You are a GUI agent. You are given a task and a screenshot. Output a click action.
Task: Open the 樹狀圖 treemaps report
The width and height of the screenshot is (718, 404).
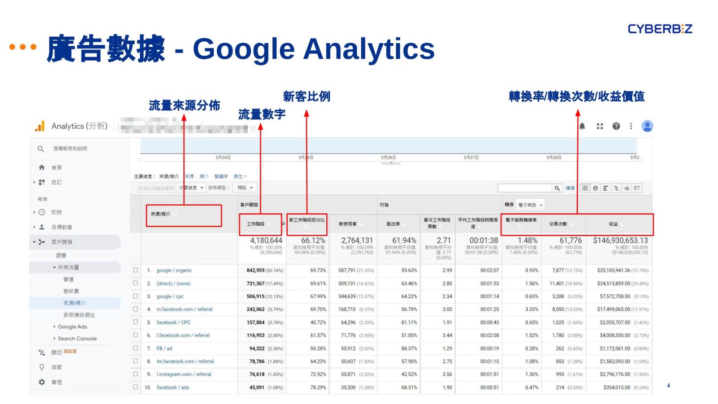(71, 291)
